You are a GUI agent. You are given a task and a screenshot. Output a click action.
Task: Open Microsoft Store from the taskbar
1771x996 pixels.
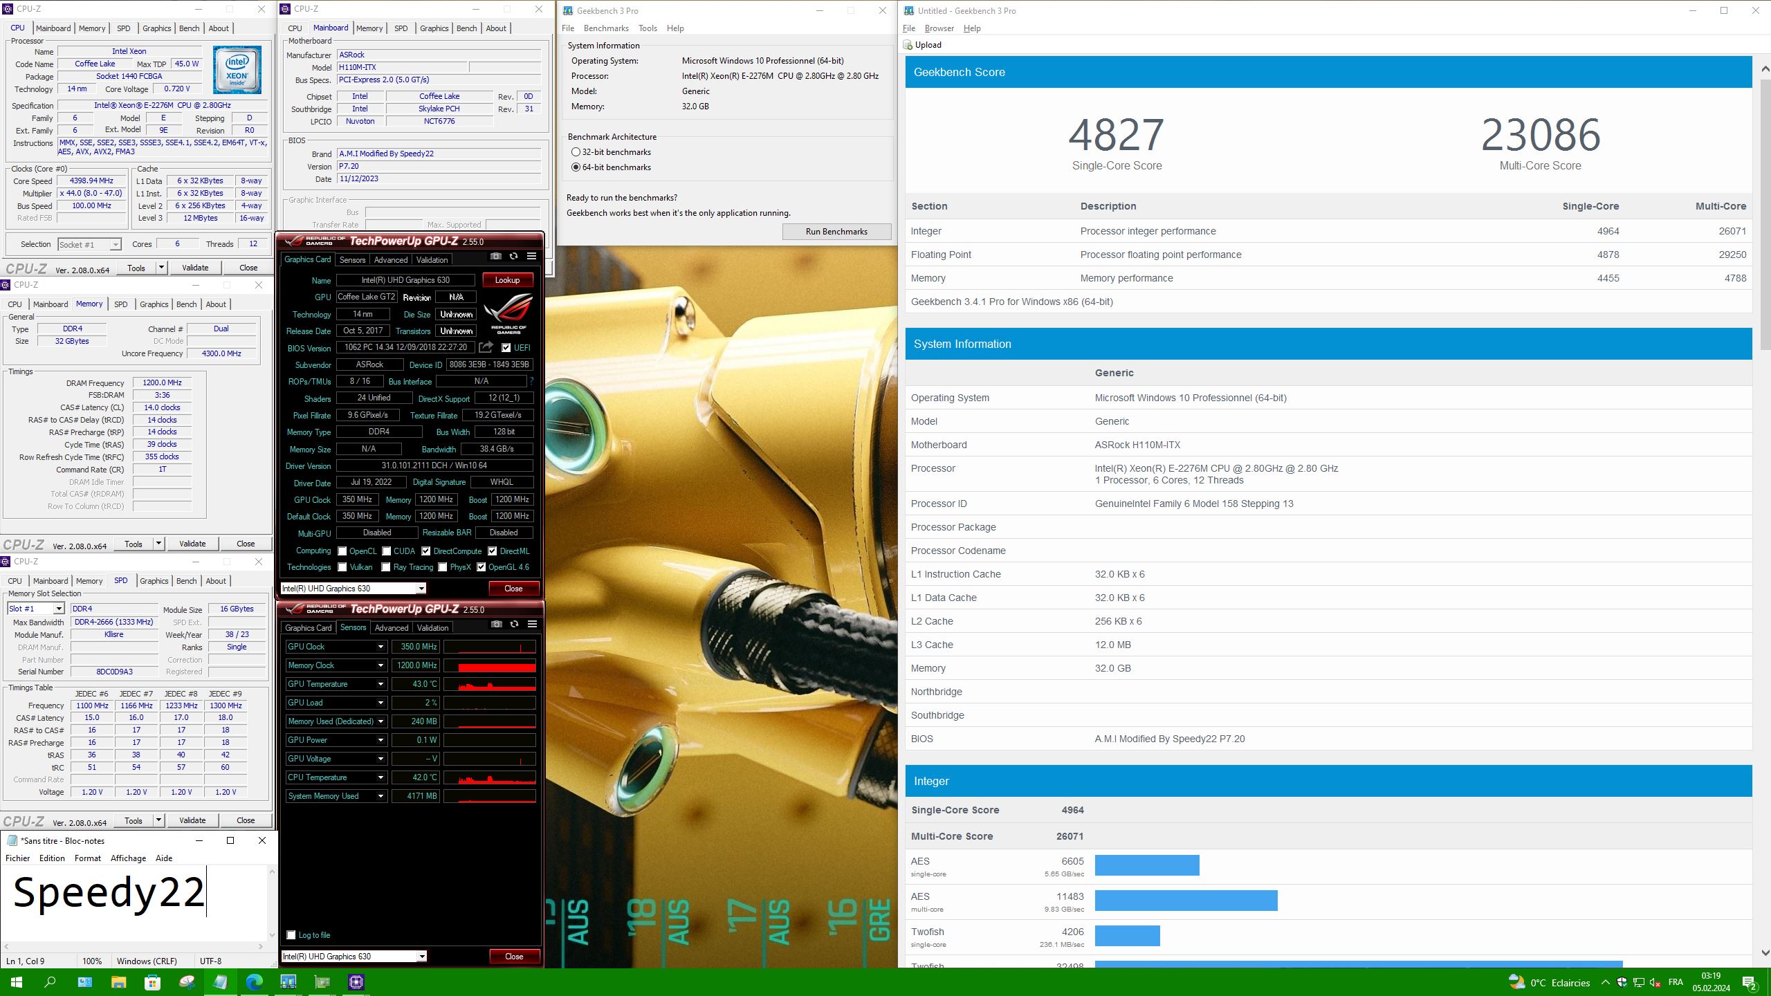[152, 982]
